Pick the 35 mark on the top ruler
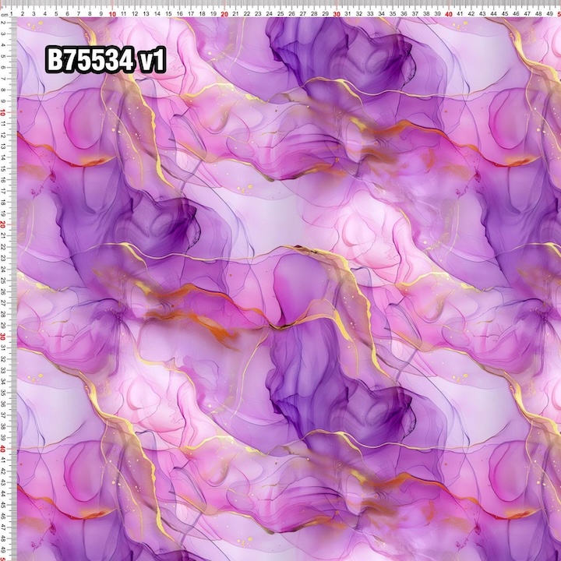The width and height of the screenshot is (561, 561). [393, 13]
